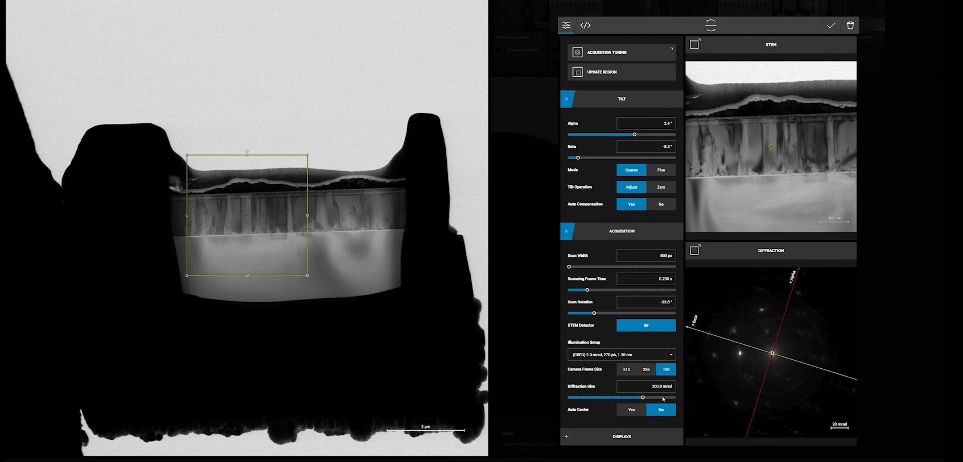
Task: Click the collapse panel icon in top bar
Action: [710, 25]
